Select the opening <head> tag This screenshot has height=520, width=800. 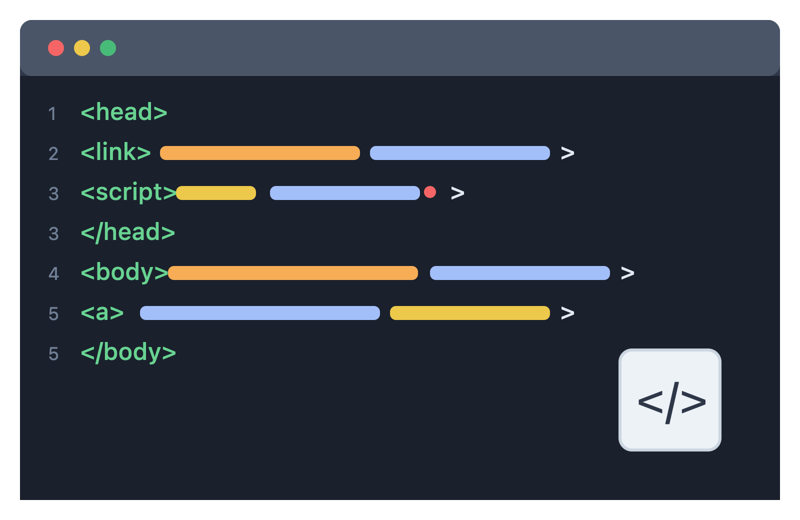(124, 112)
